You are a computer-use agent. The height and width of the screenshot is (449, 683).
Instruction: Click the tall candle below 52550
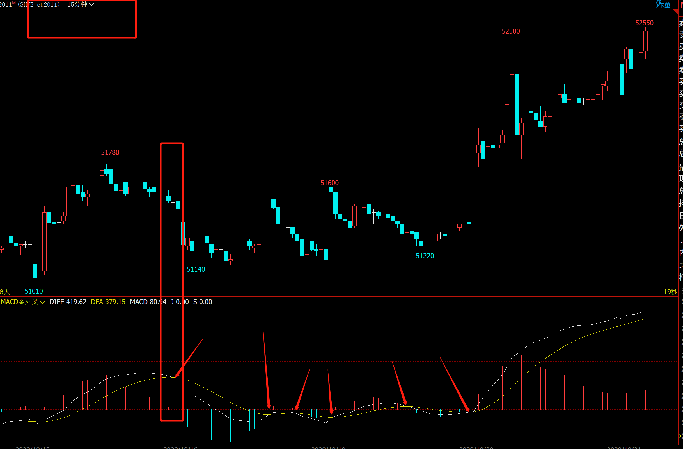click(645, 41)
